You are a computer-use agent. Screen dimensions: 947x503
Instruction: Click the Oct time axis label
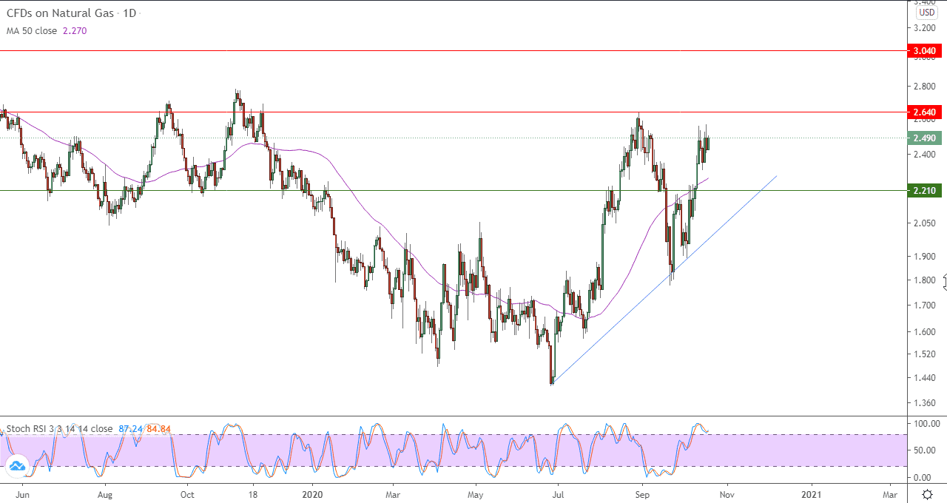pyautogui.click(x=187, y=494)
